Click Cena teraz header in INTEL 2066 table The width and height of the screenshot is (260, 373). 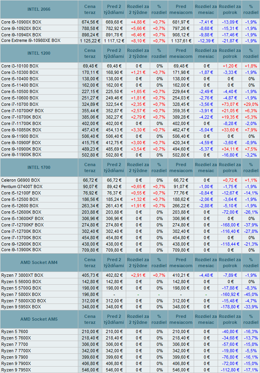[90, 10]
